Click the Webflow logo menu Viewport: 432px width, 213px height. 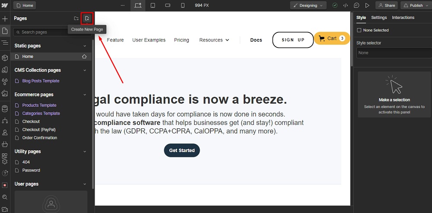(5, 5)
